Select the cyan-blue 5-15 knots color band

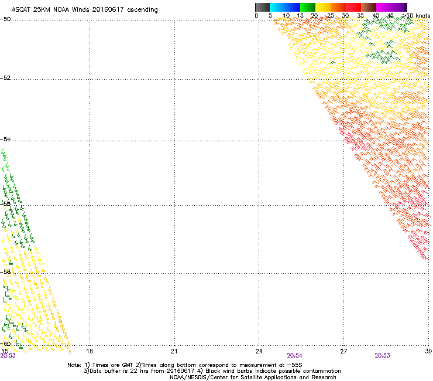coord(285,7)
